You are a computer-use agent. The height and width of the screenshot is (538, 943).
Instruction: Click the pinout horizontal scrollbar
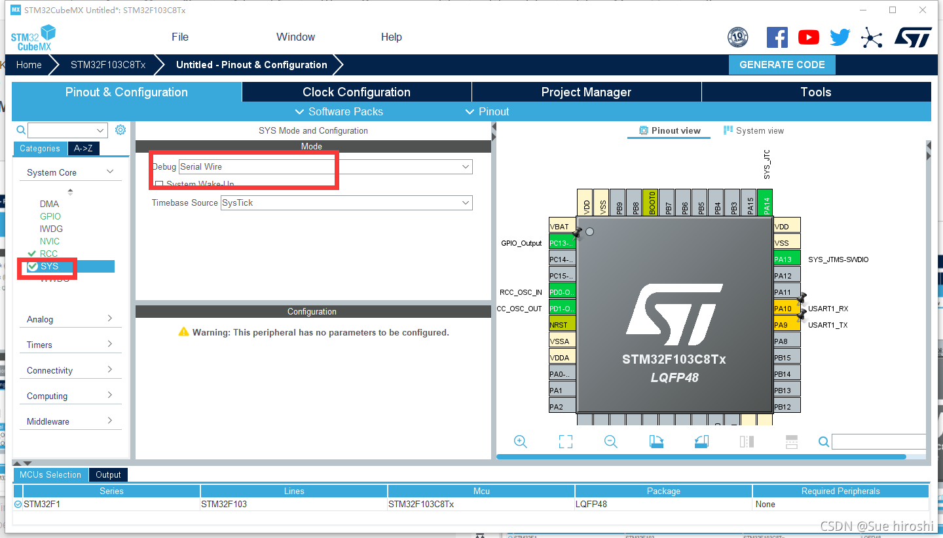pos(701,457)
